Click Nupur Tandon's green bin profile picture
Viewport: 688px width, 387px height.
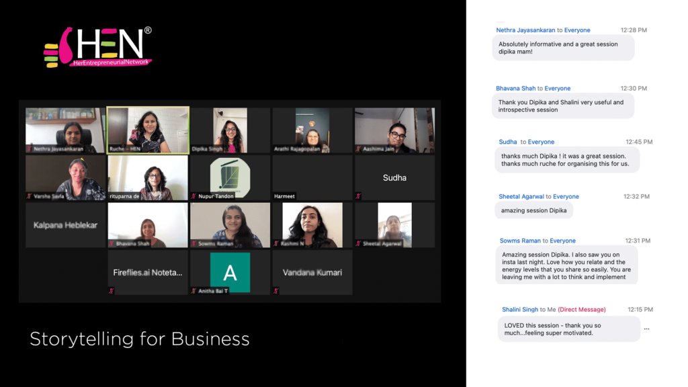[230, 175]
